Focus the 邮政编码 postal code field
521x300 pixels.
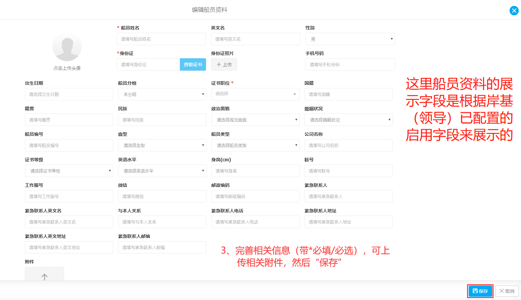coord(255,196)
